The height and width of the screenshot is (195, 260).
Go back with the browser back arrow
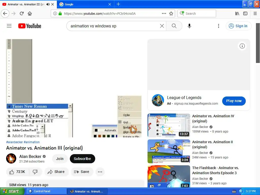coord(5,13)
